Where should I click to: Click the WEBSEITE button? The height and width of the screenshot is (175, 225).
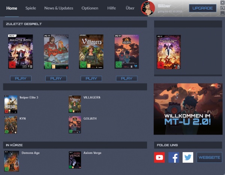click(x=209, y=157)
